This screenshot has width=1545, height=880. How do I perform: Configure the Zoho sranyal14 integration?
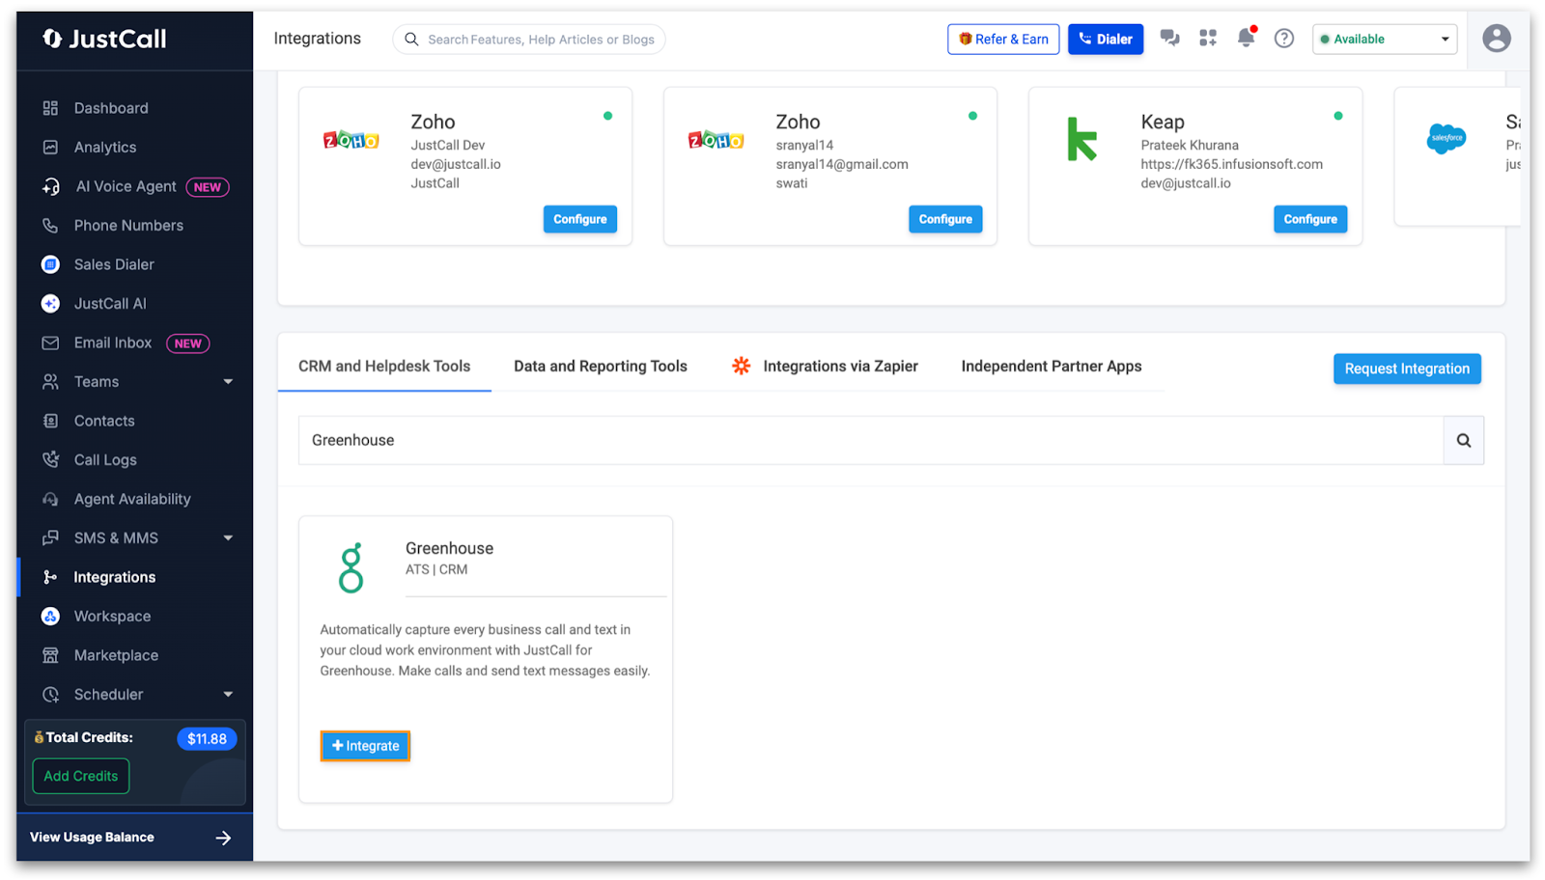tap(945, 219)
